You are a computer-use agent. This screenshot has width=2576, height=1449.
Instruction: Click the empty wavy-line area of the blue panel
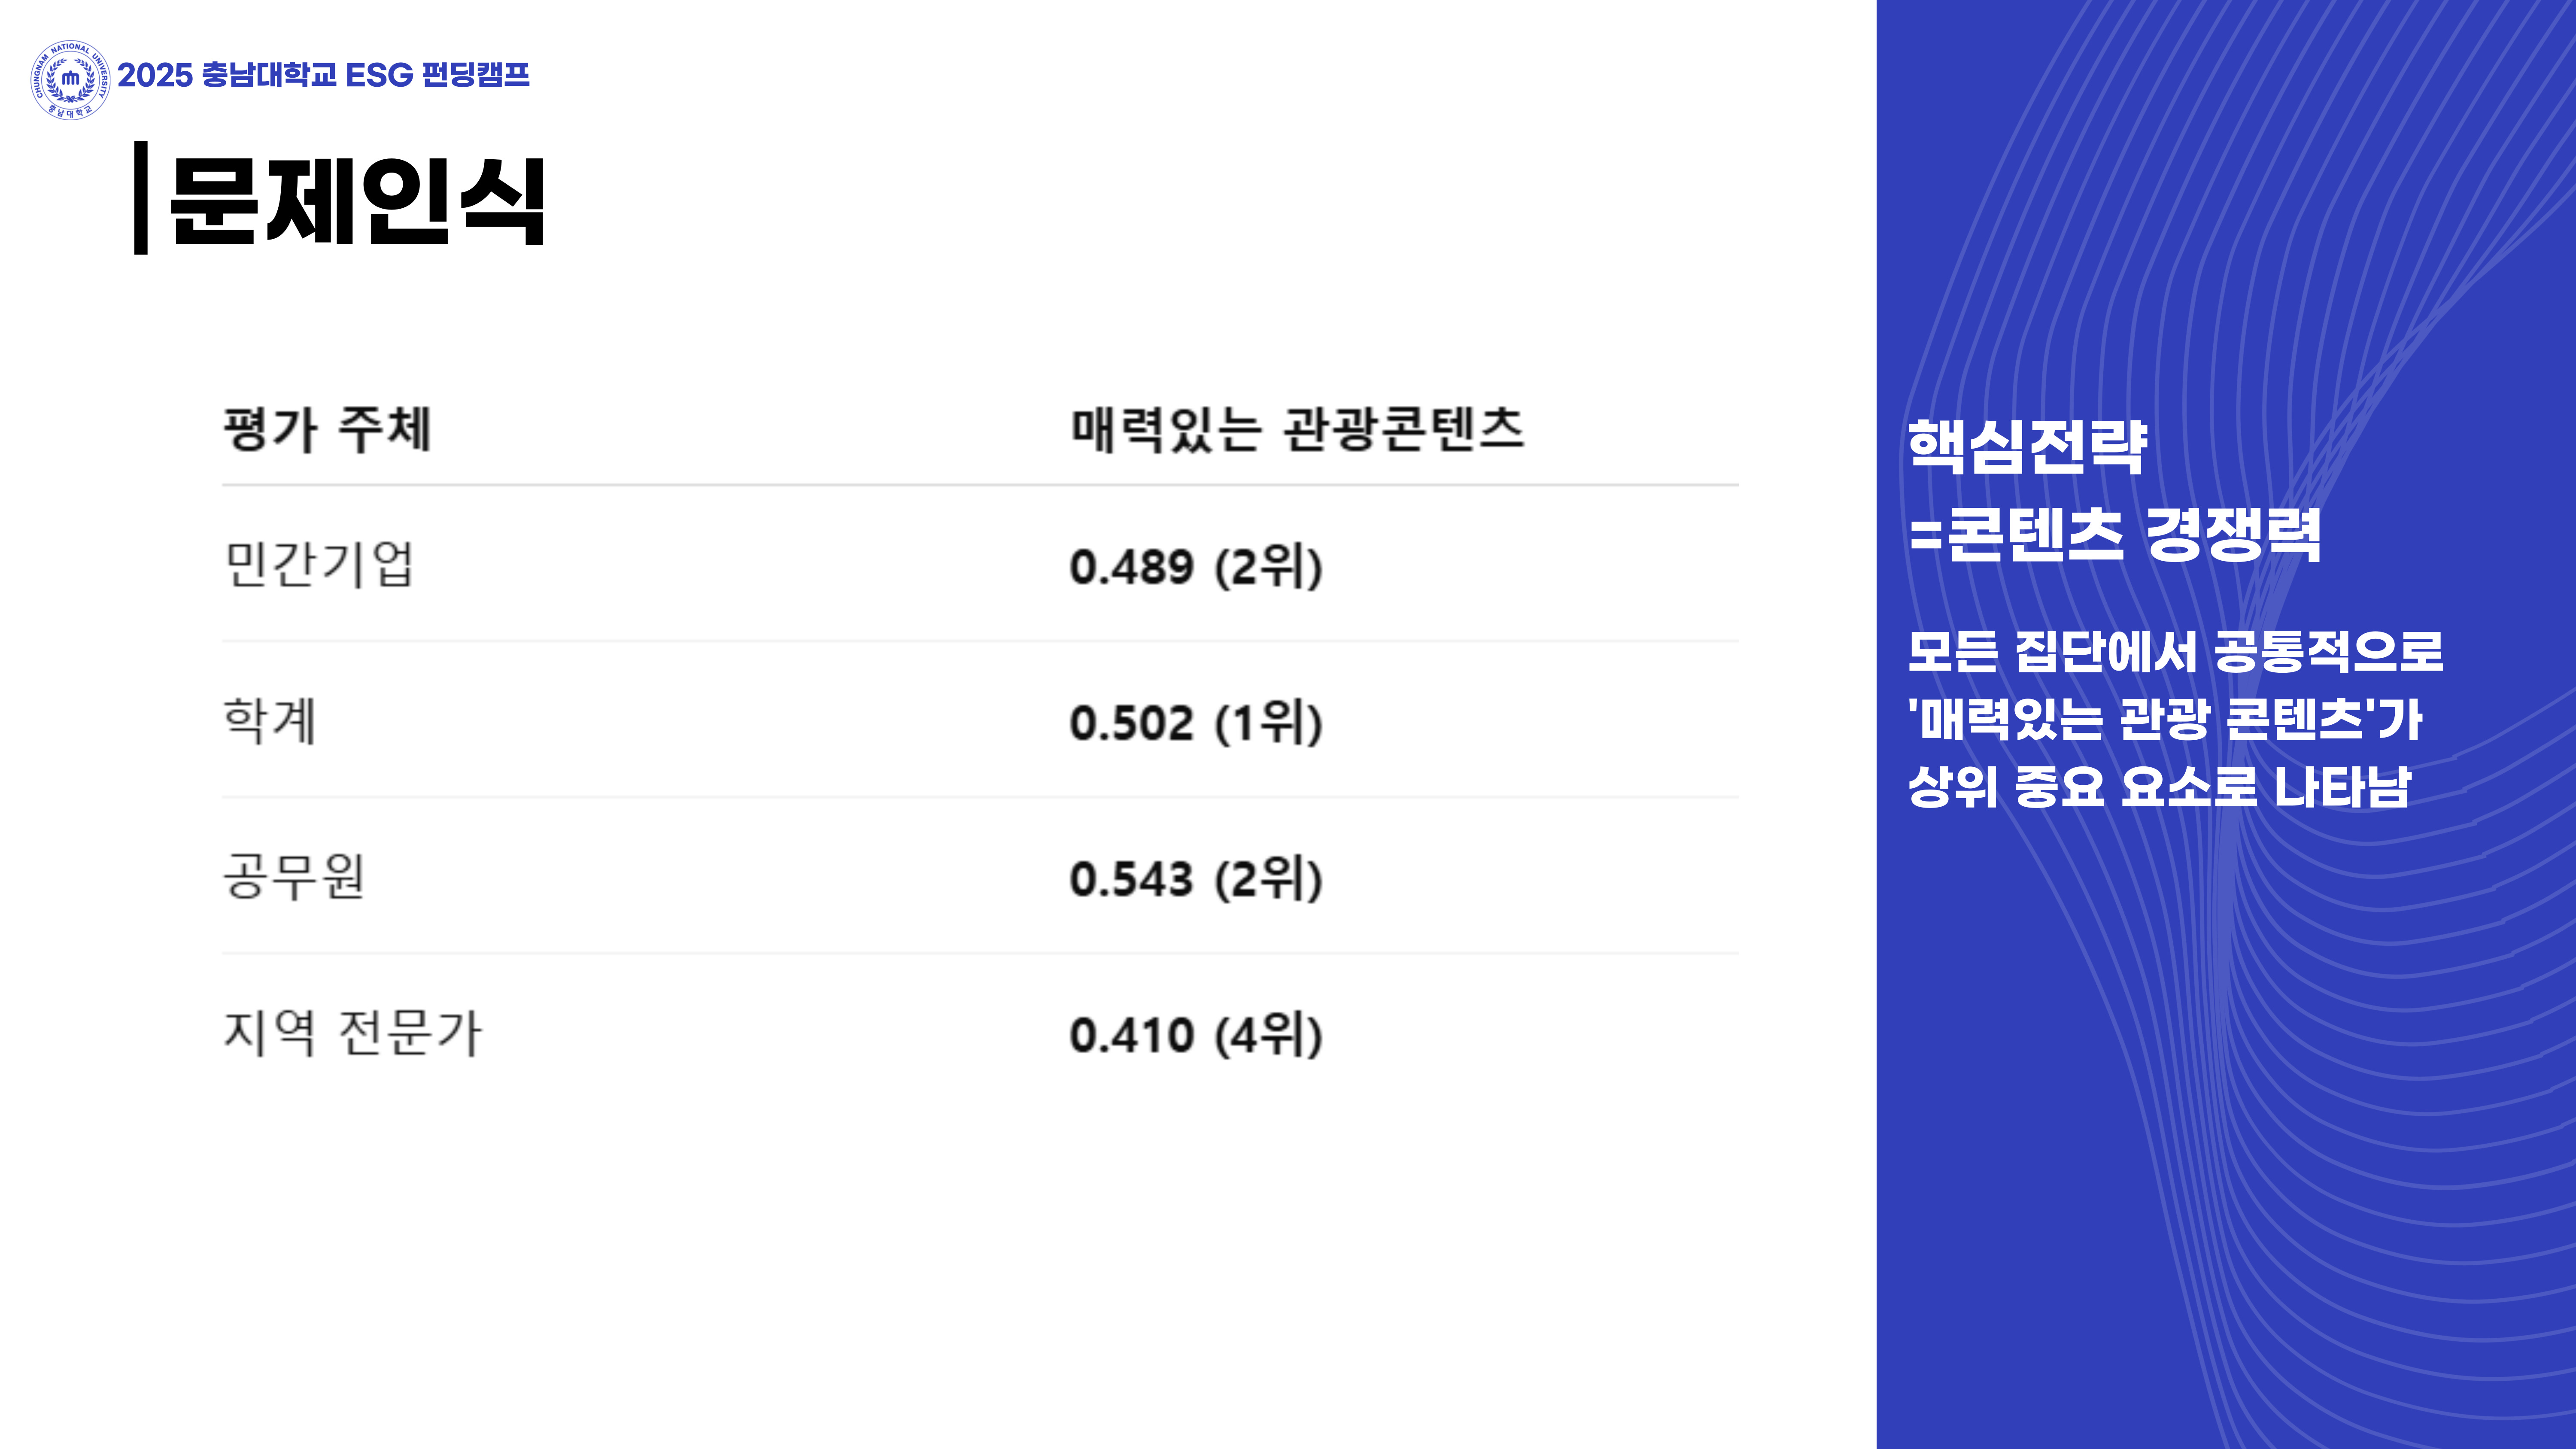tap(2250, 1150)
